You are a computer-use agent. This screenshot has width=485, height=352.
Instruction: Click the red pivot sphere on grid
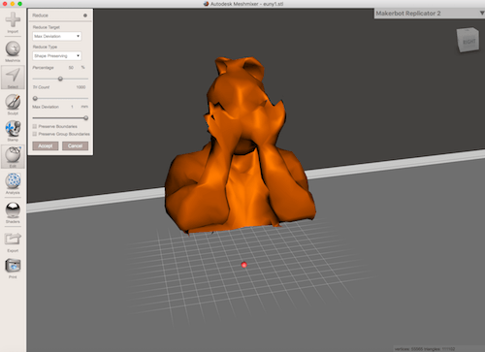[244, 265]
